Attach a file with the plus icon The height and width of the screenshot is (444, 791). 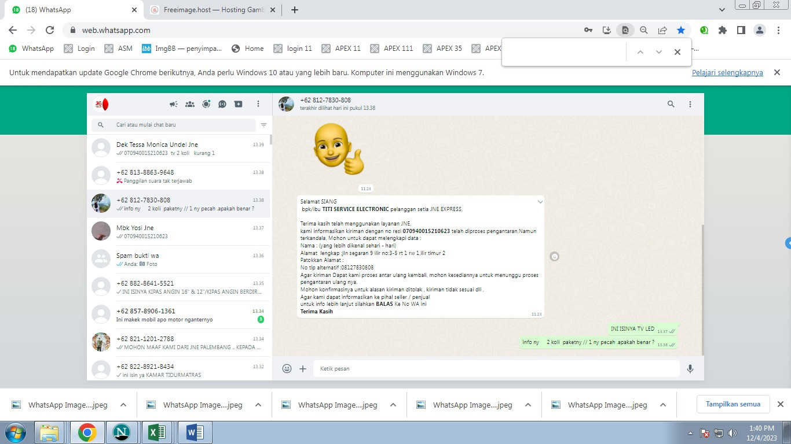(303, 369)
